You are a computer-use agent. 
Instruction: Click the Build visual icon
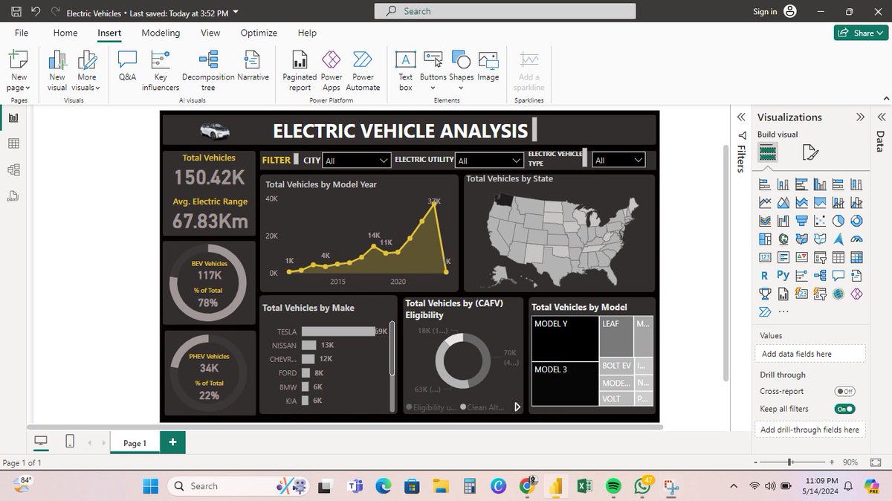click(768, 153)
